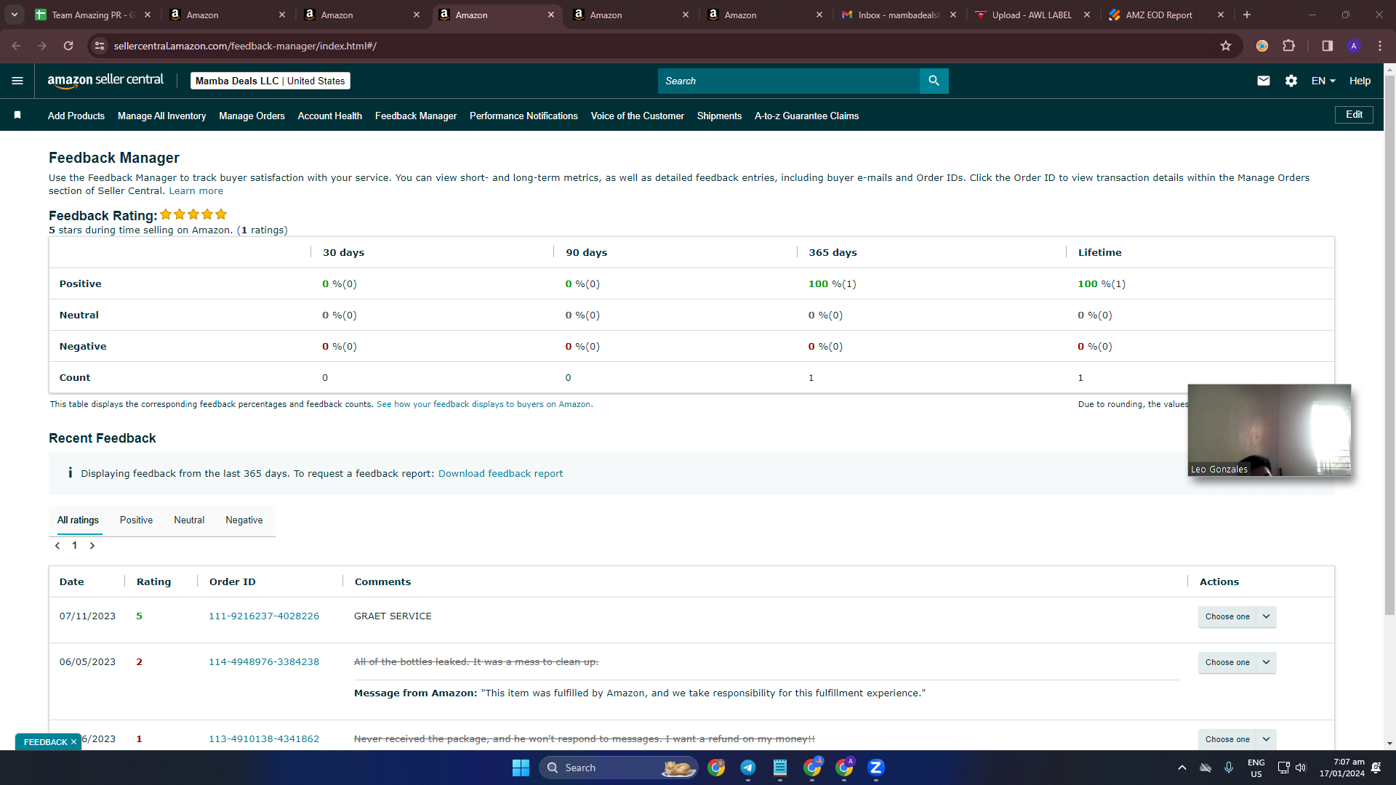Open order 113-4910138-4341862
The image size is (1396, 785).
tap(264, 739)
